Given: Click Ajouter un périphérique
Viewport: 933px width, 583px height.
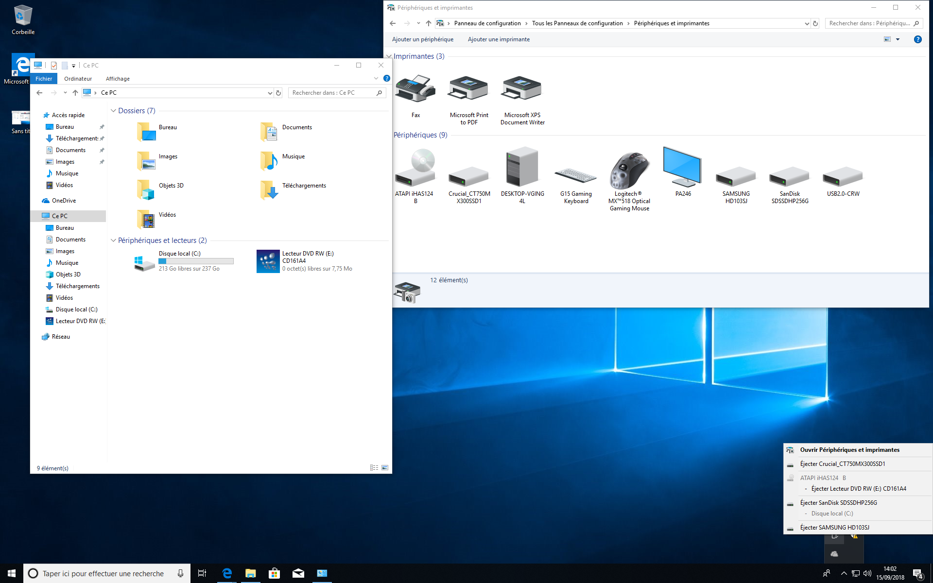Looking at the screenshot, I should [422, 39].
